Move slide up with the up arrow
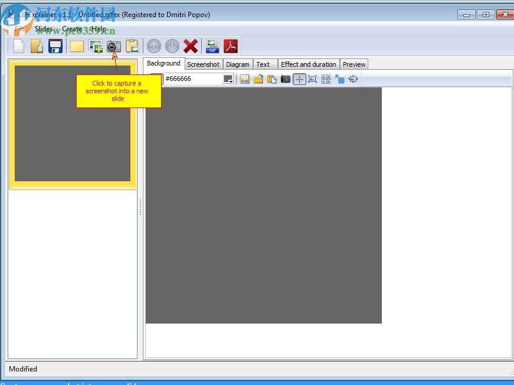 click(154, 46)
